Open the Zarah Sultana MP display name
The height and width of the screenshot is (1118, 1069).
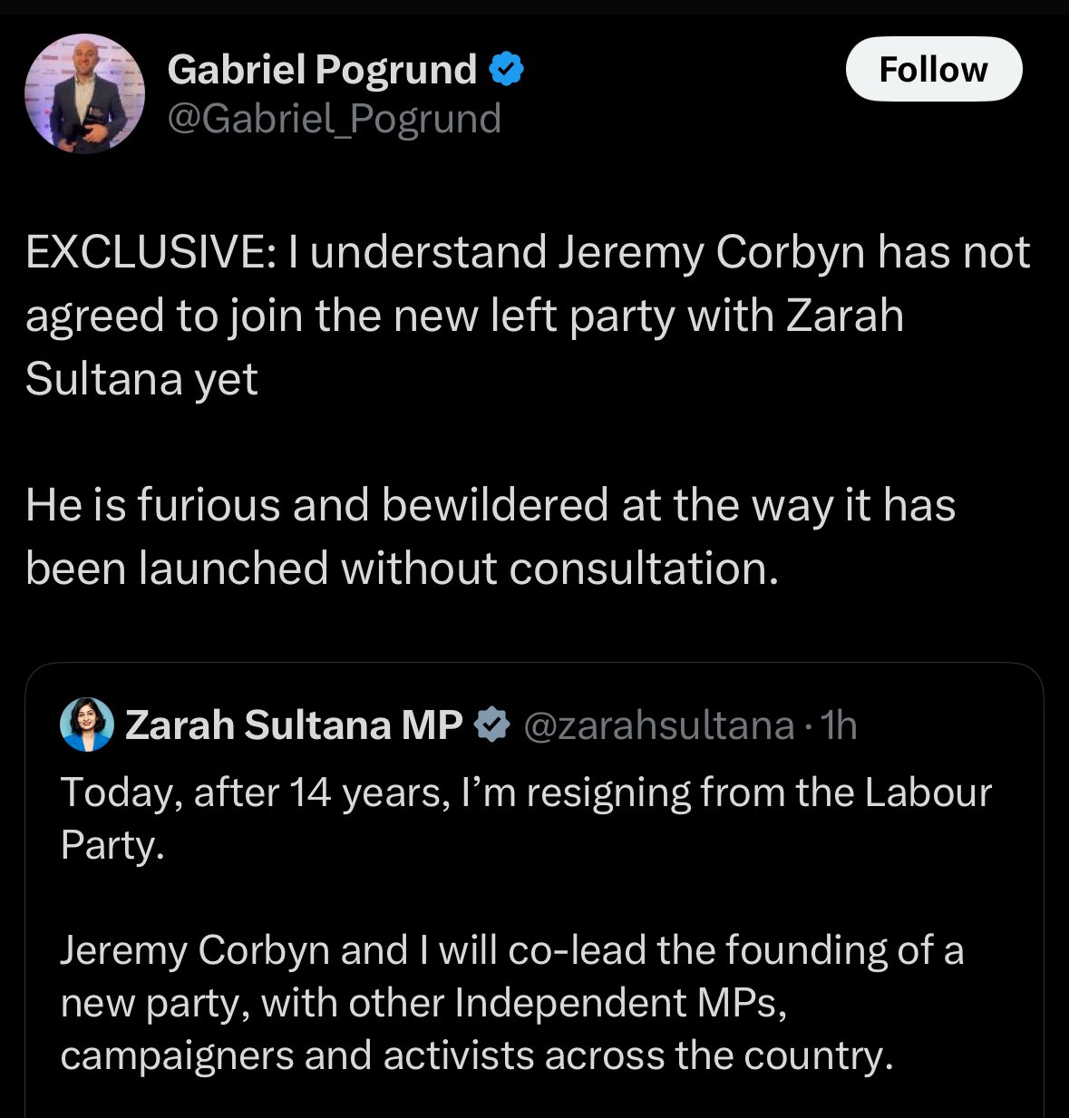pos(294,725)
